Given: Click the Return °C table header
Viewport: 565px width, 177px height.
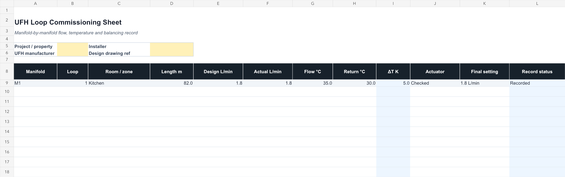Looking at the screenshot, I should click(x=354, y=71).
